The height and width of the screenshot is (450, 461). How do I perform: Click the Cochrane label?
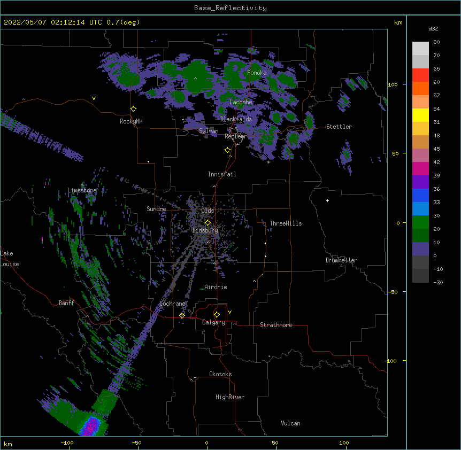point(172,304)
